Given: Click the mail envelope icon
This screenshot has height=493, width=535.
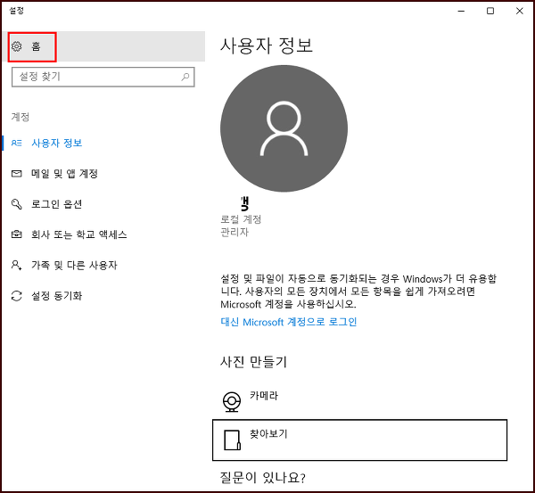Looking at the screenshot, I should click(16, 174).
